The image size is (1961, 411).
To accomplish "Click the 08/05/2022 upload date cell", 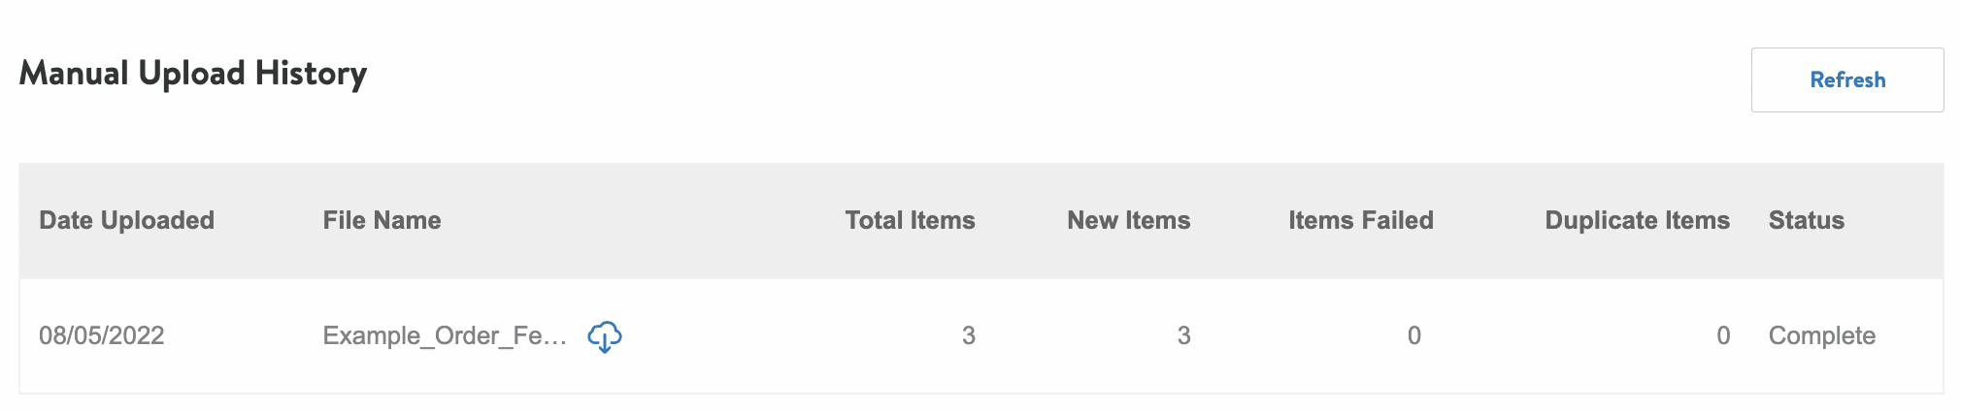I will click(x=102, y=335).
